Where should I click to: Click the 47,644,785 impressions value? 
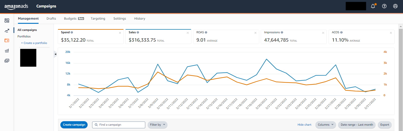click(276, 40)
